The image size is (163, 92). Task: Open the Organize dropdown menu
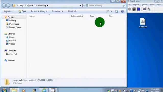click(x=9, y=11)
